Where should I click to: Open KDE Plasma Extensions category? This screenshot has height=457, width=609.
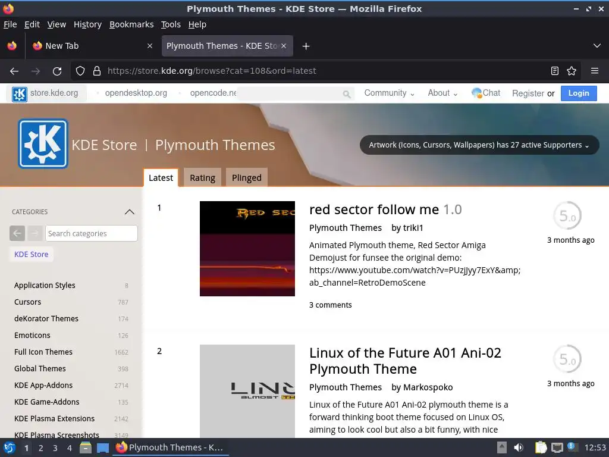[x=54, y=419]
